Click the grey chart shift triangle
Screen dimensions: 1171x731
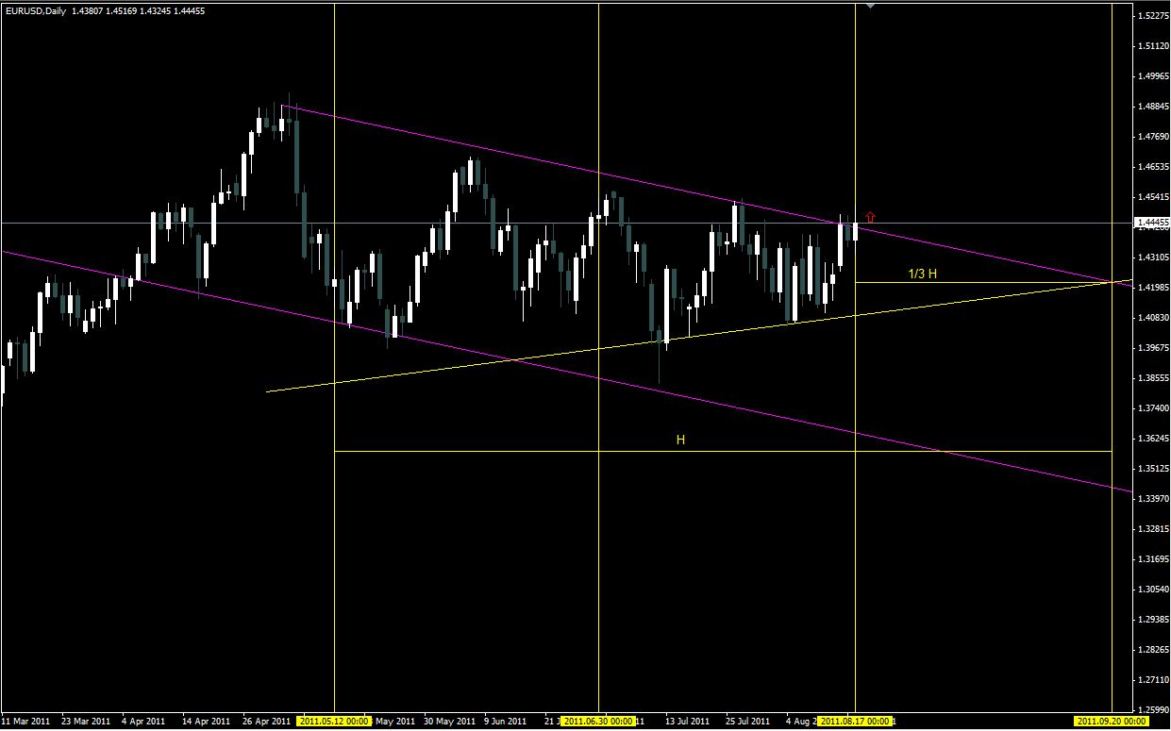pos(870,6)
